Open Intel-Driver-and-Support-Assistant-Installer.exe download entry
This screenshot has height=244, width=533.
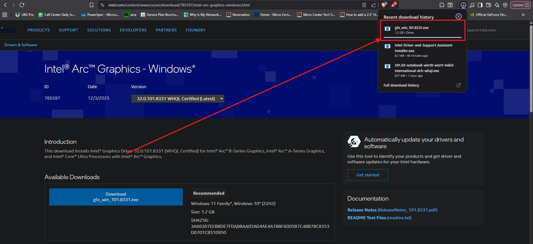[422, 50]
